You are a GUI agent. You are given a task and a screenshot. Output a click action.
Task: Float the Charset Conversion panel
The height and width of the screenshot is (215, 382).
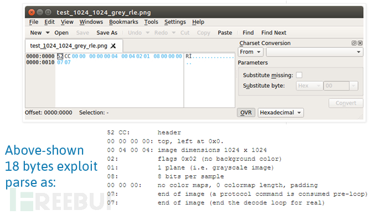[x=354, y=43]
